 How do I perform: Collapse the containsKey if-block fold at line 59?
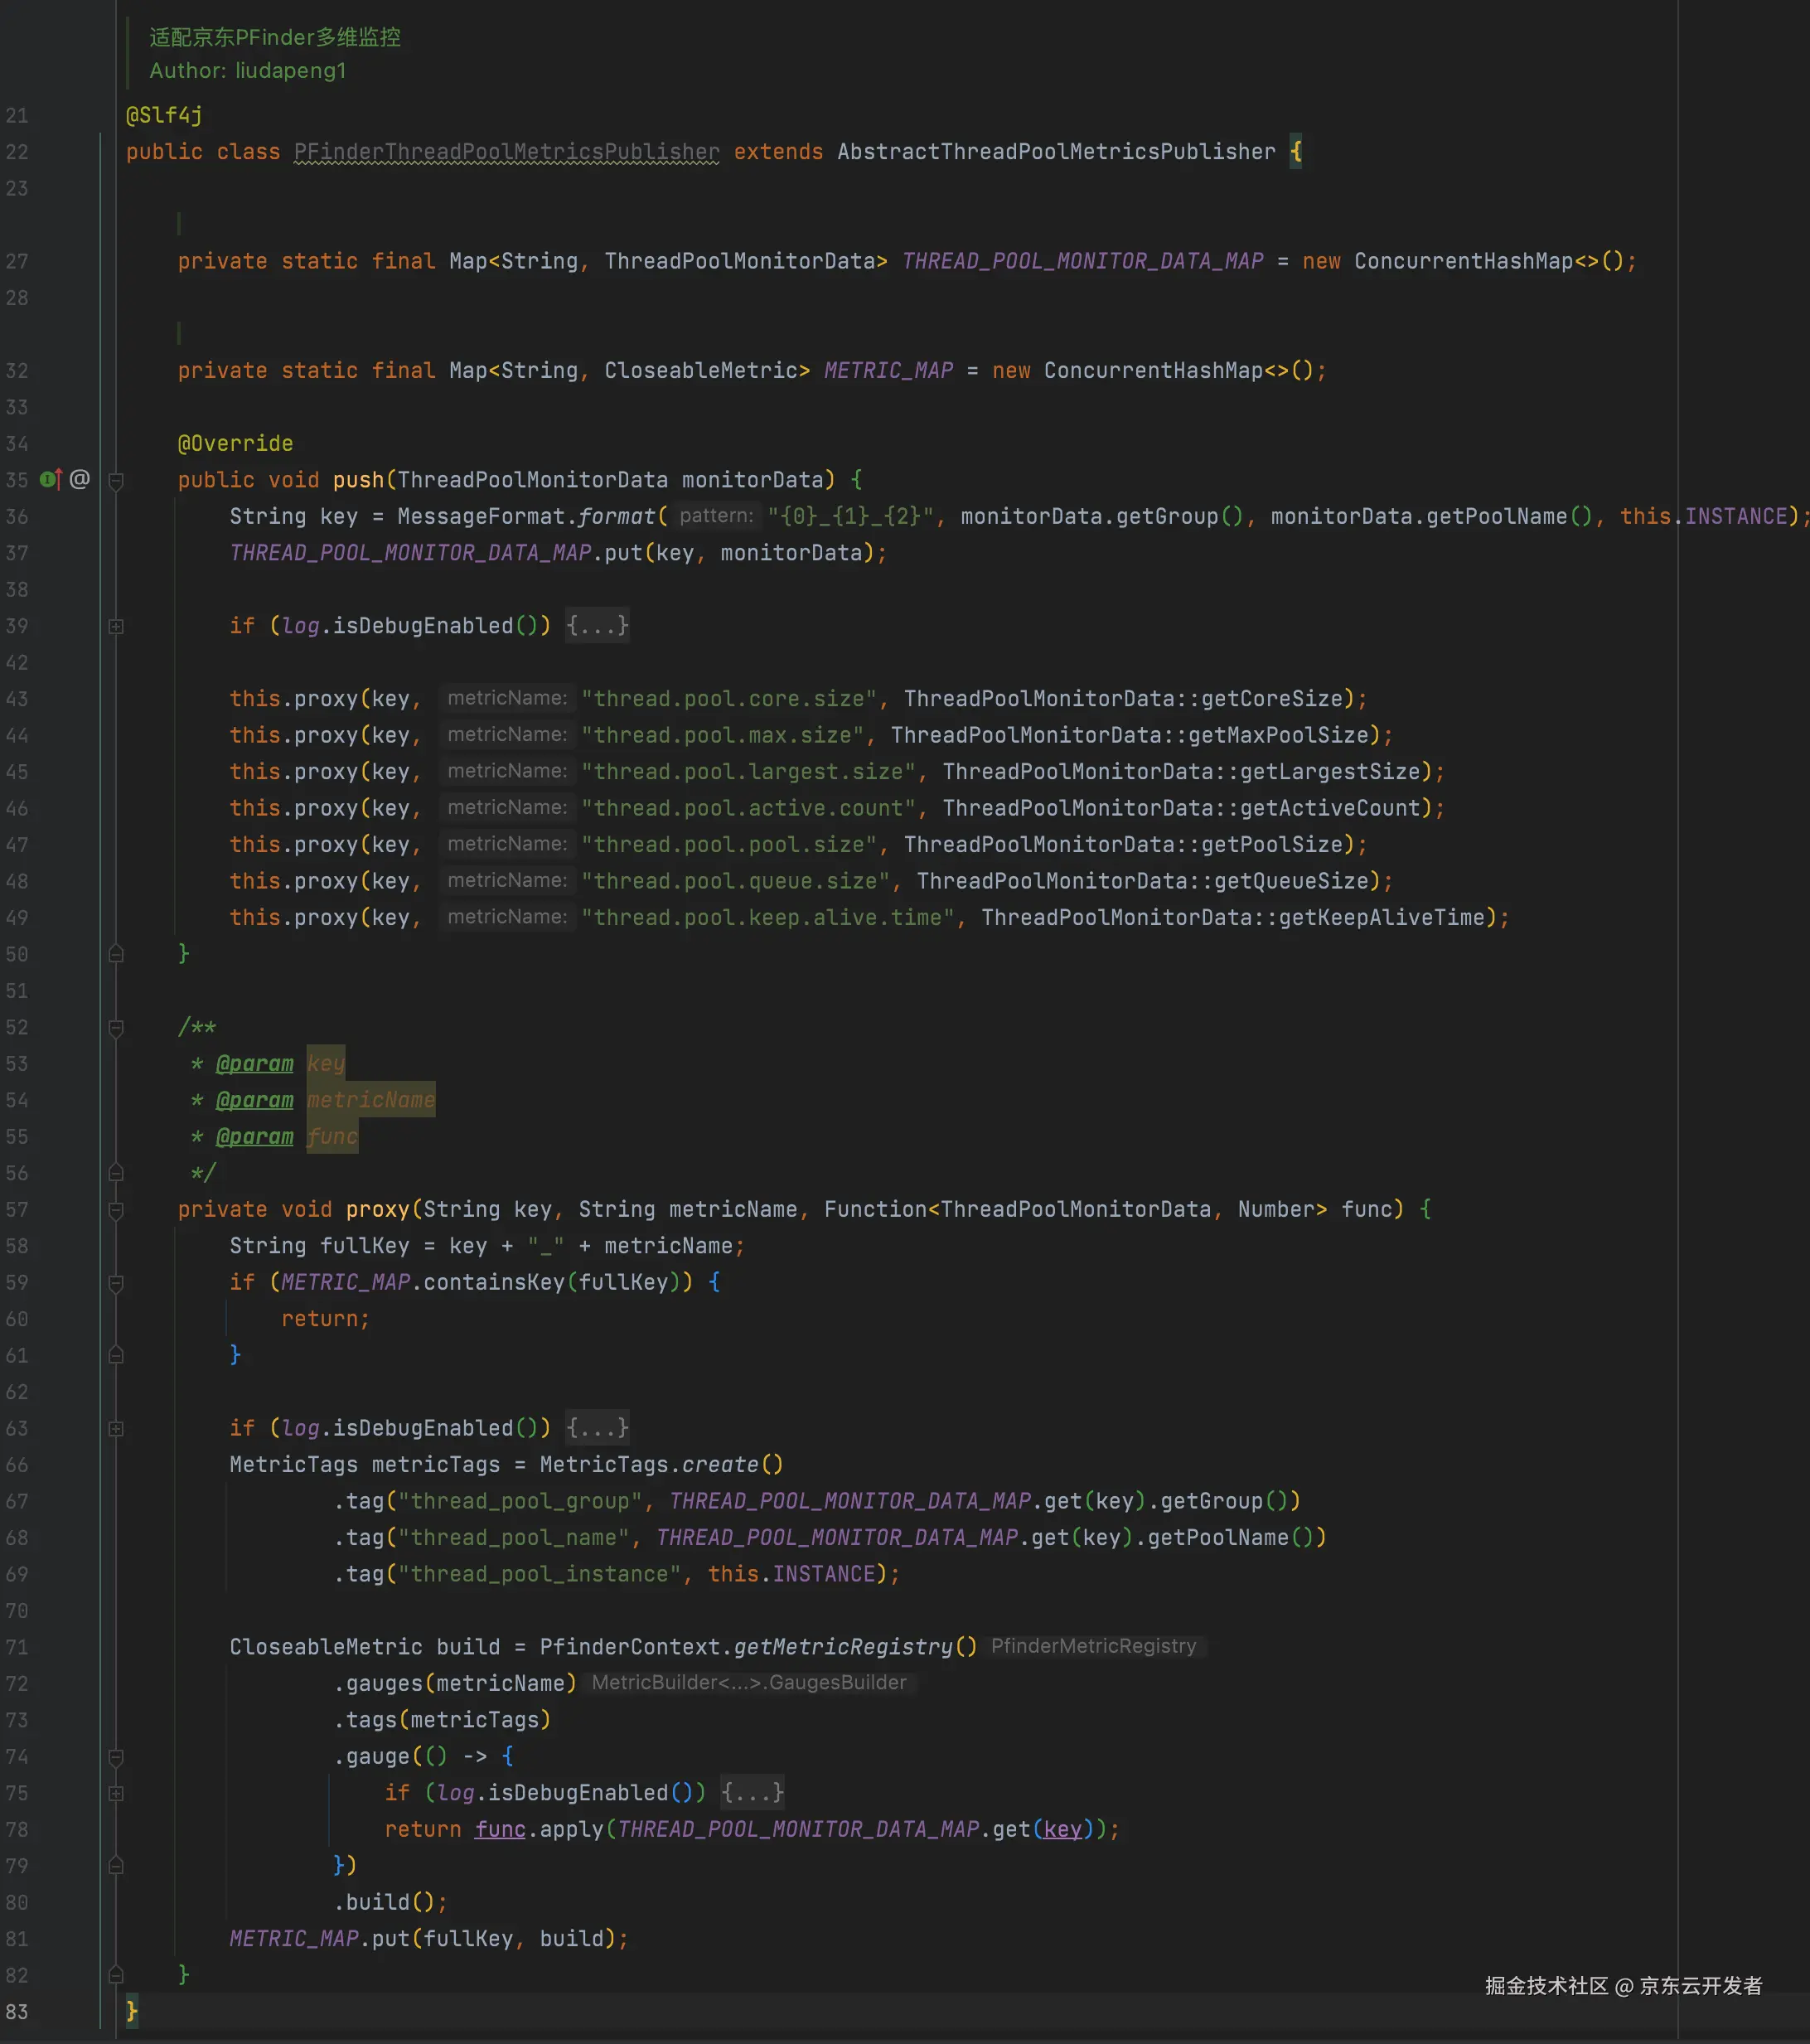[x=116, y=1283]
